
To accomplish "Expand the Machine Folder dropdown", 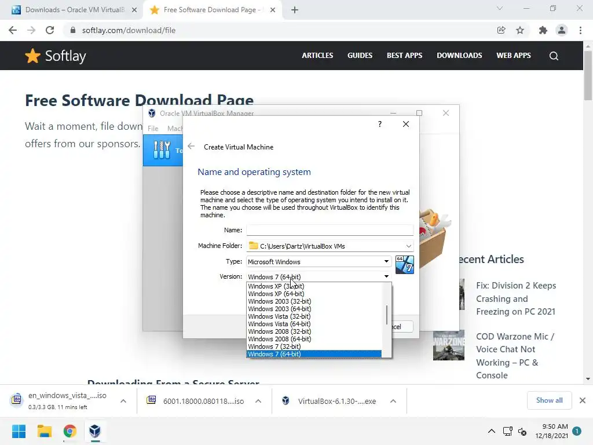I will [x=408, y=246].
